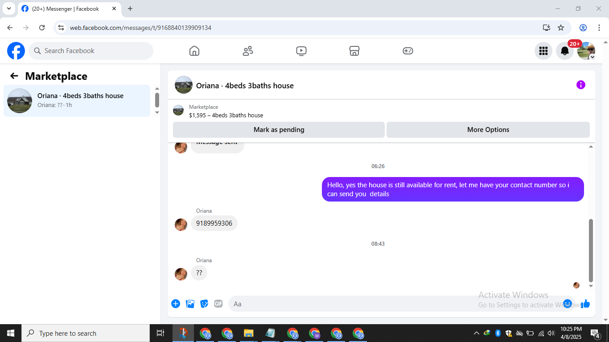Viewport: 609px width, 342px height.
Task: Attach a photo with the image icon
Action: tap(190, 304)
